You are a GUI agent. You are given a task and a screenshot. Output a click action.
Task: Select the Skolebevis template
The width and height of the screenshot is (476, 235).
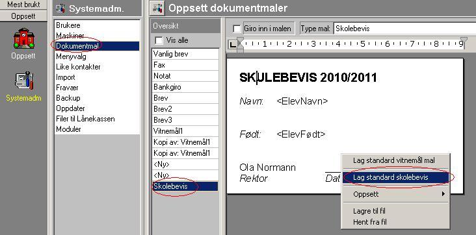[185, 186]
